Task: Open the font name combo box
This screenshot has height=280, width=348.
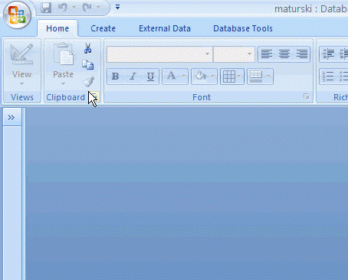Action: pyautogui.click(x=159, y=54)
